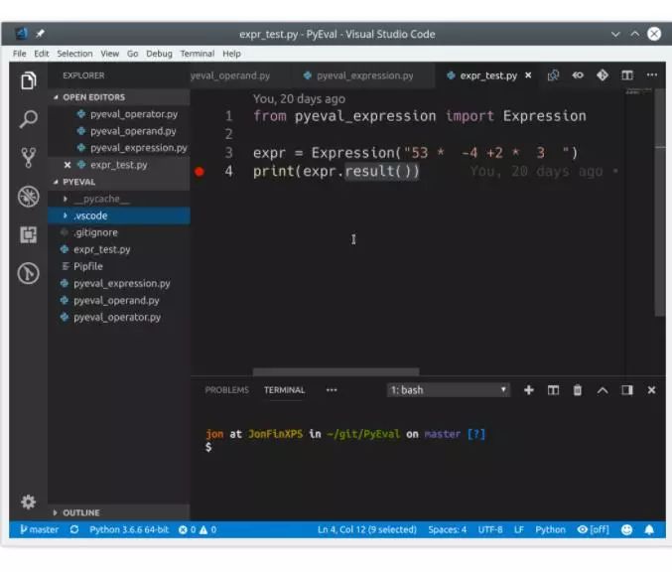Open the Debug menu
Screen dimensions: 672x572
click(x=159, y=54)
